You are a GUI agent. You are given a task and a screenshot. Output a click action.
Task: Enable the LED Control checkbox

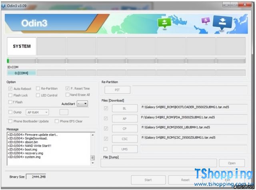(38, 95)
